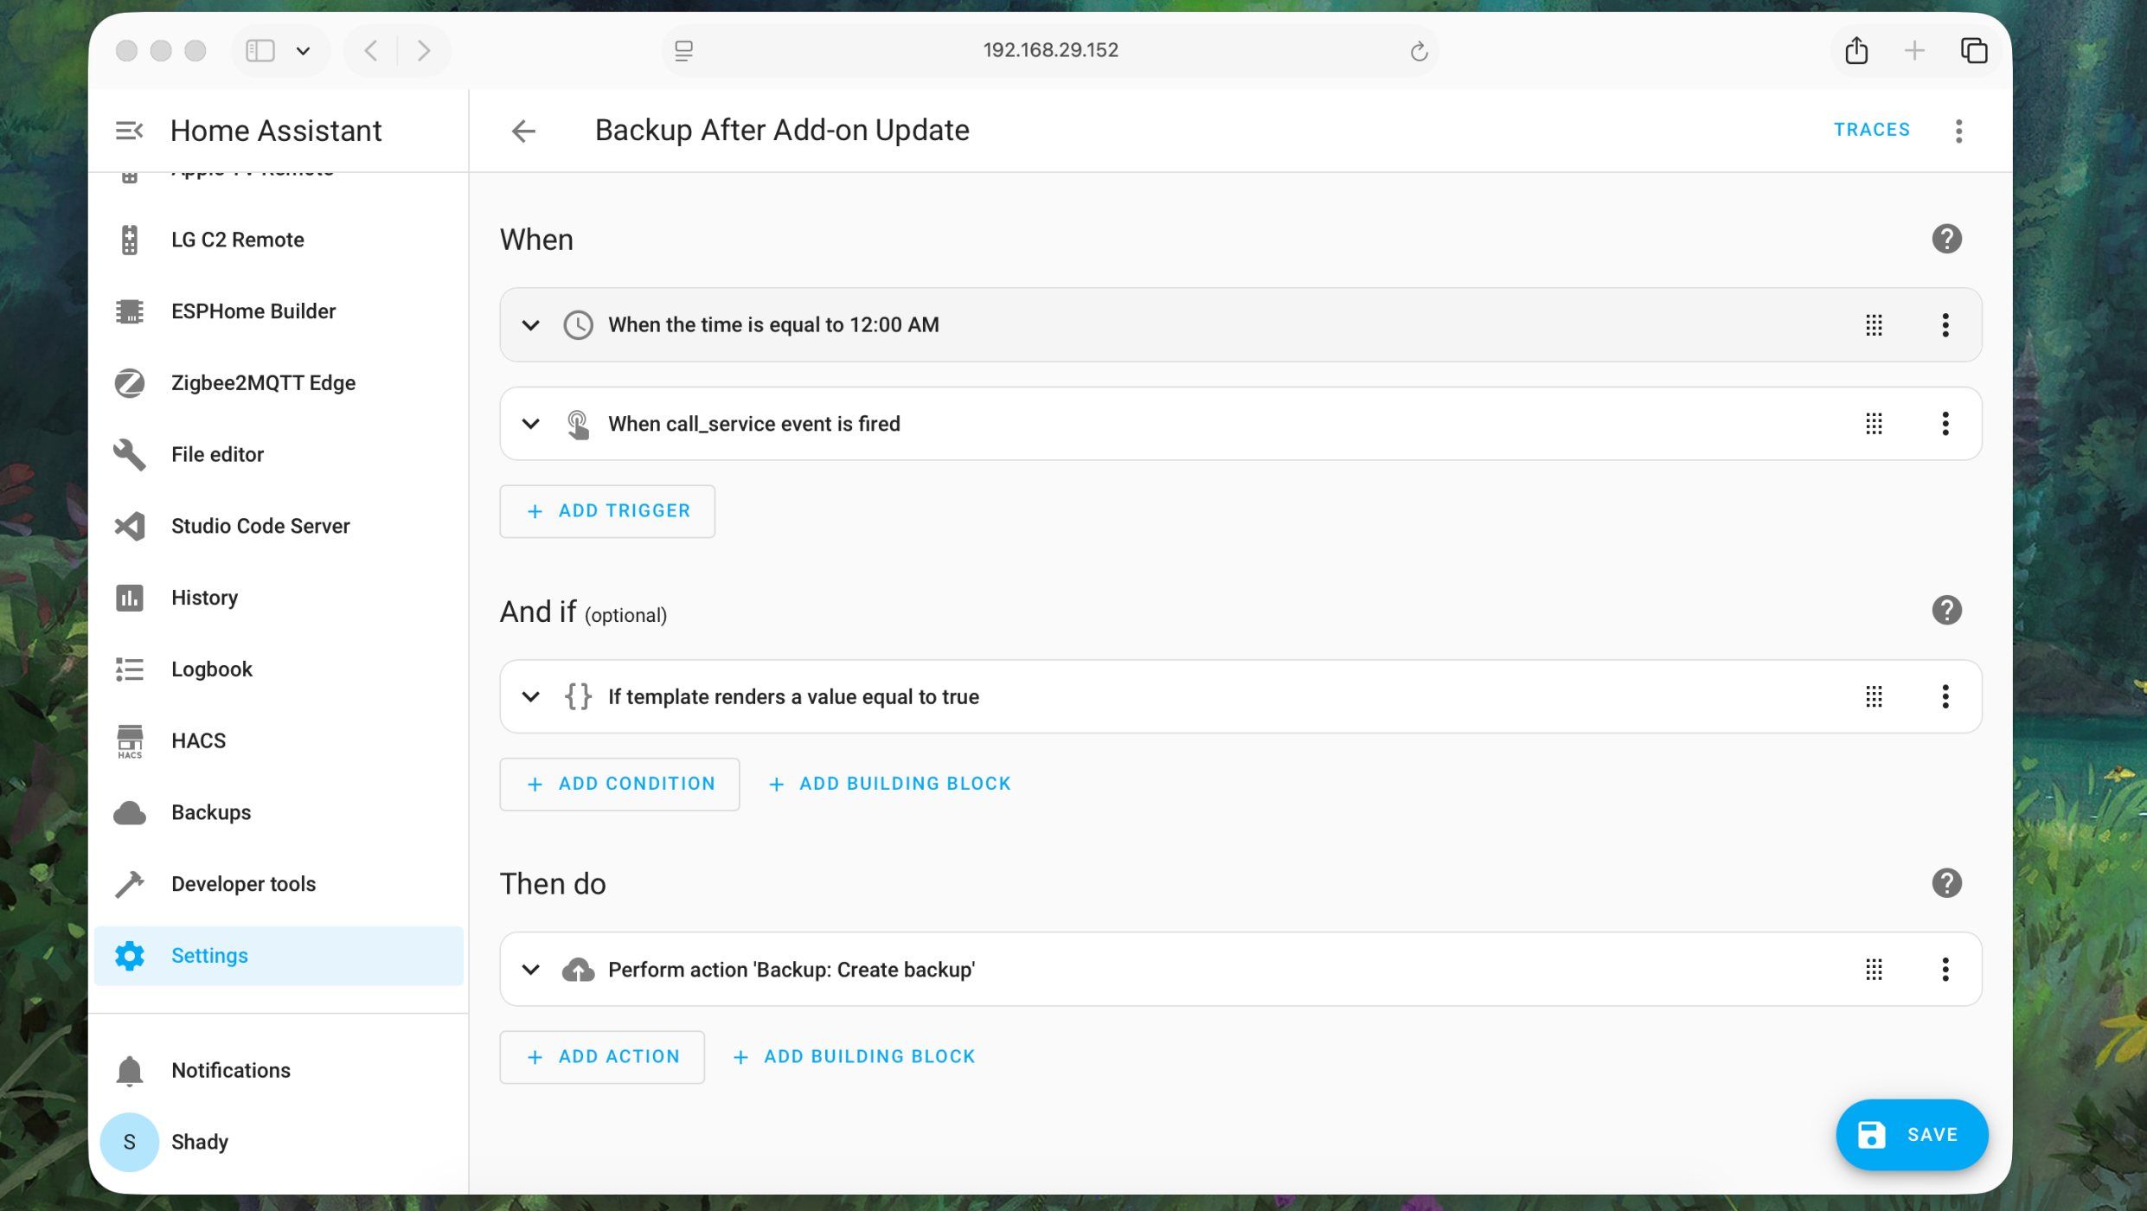
Task: Open the TRACES link
Action: (1872, 130)
